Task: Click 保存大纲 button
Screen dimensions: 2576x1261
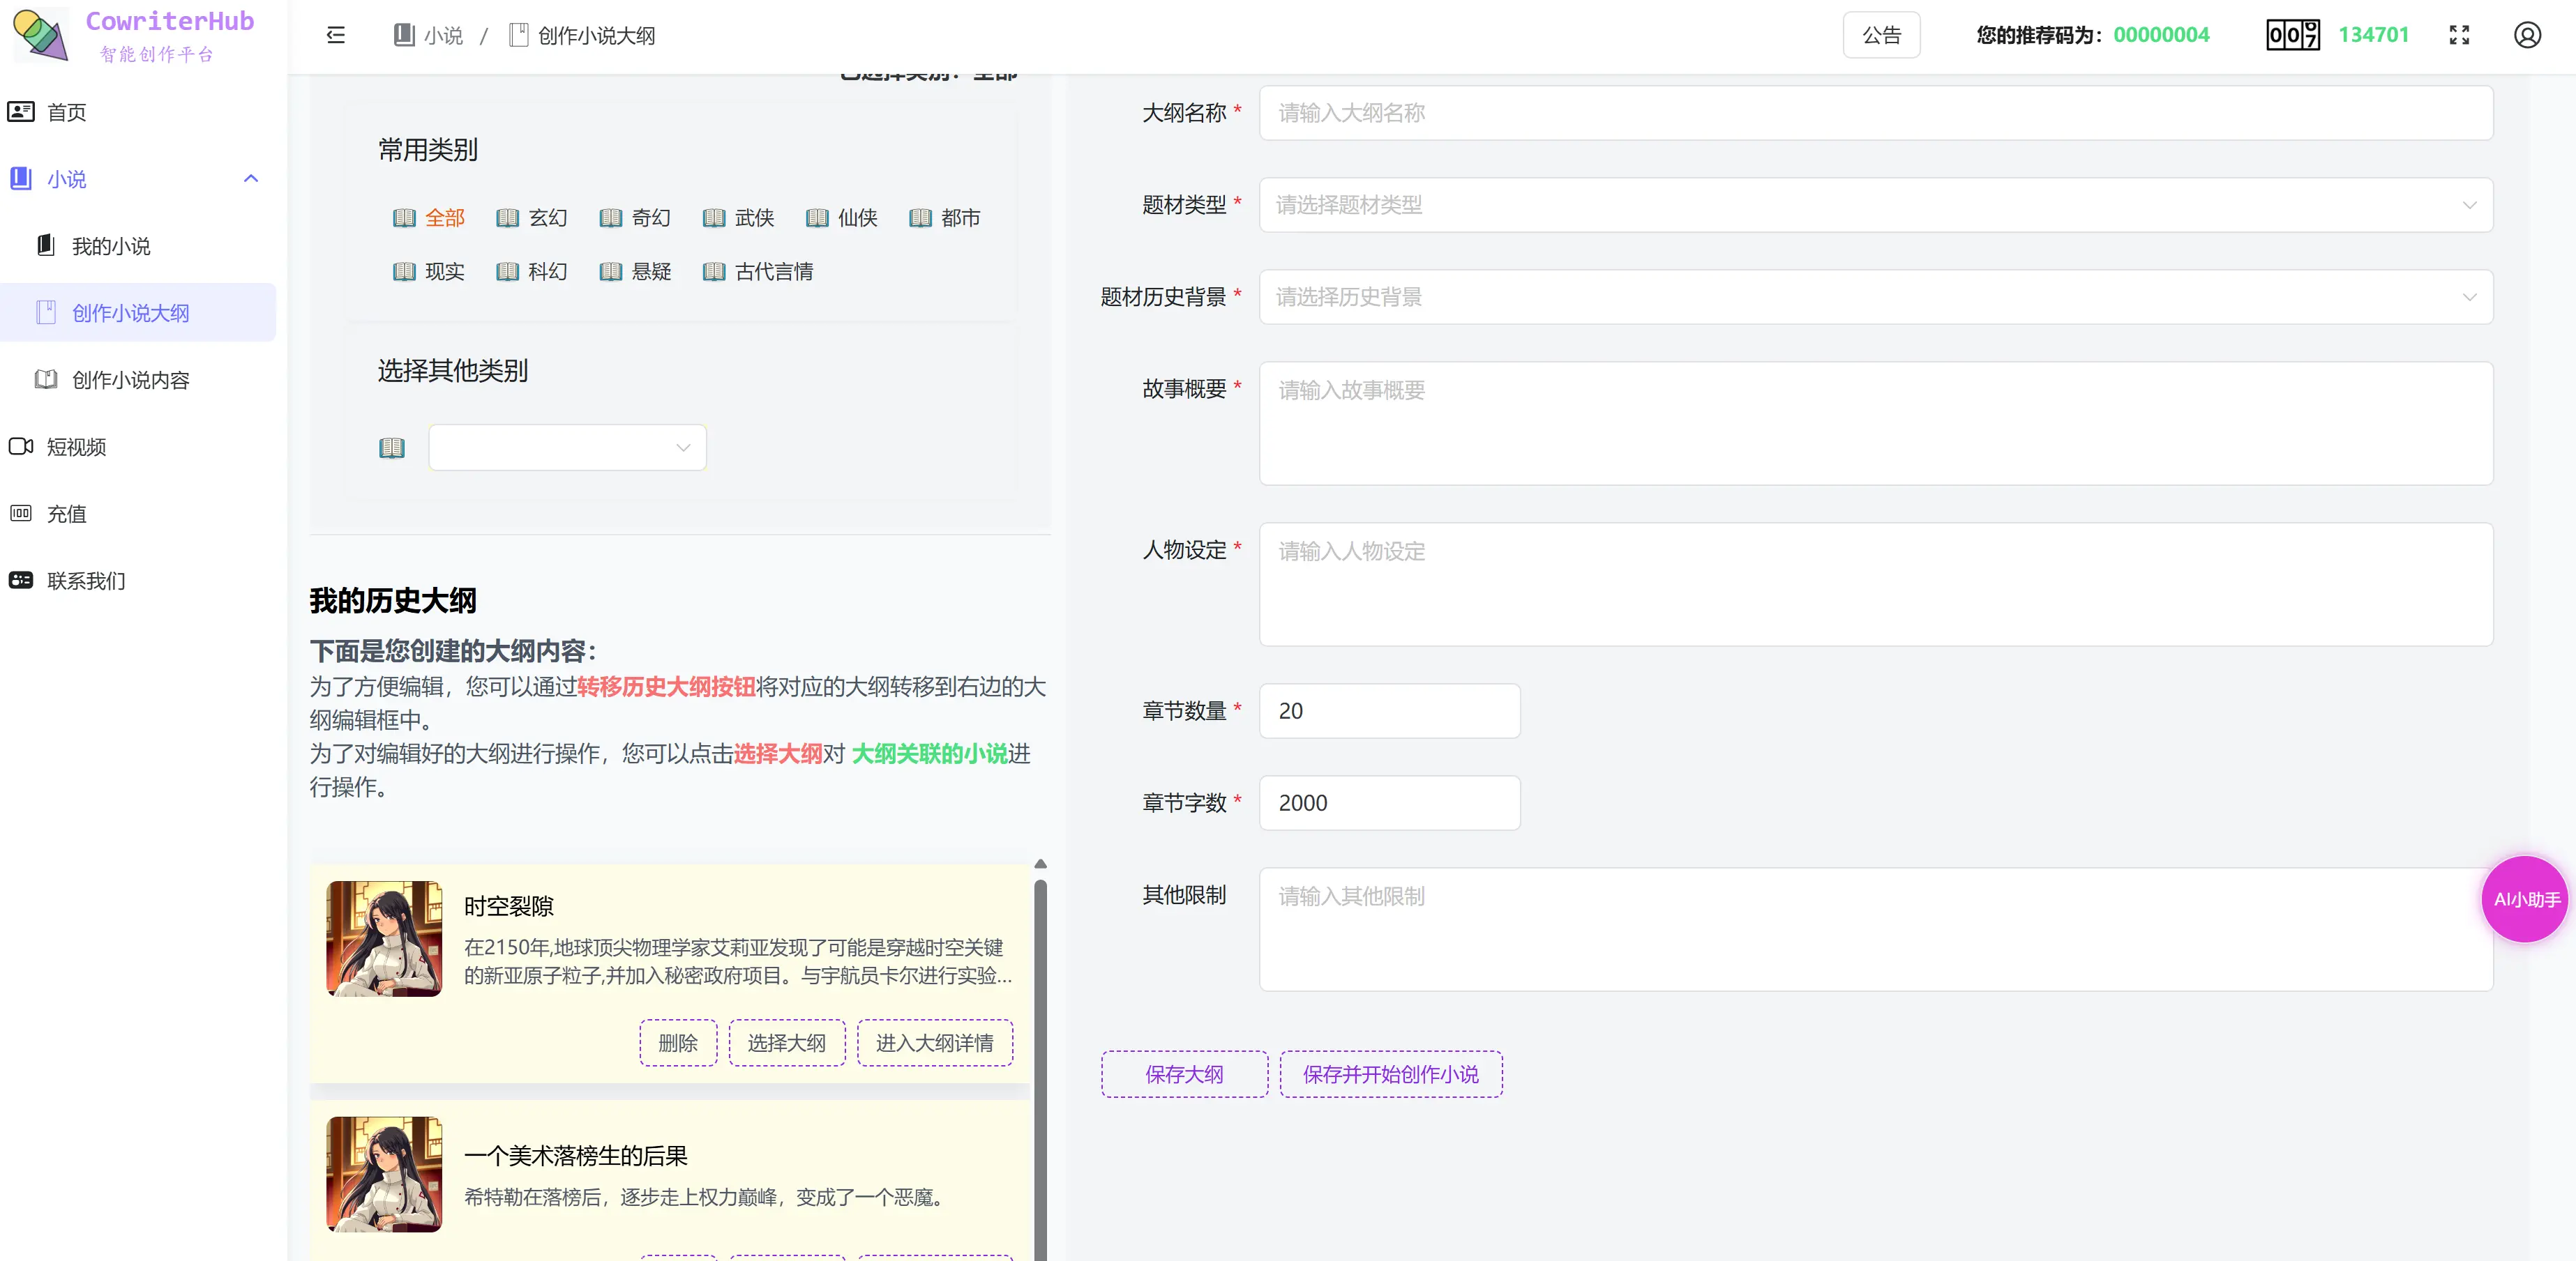Action: point(1184,1074)
